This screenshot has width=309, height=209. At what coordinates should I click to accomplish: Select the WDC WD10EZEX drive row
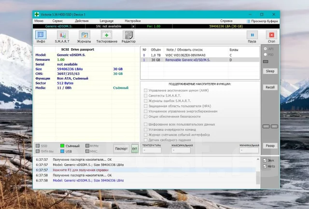tap(200, 55)
